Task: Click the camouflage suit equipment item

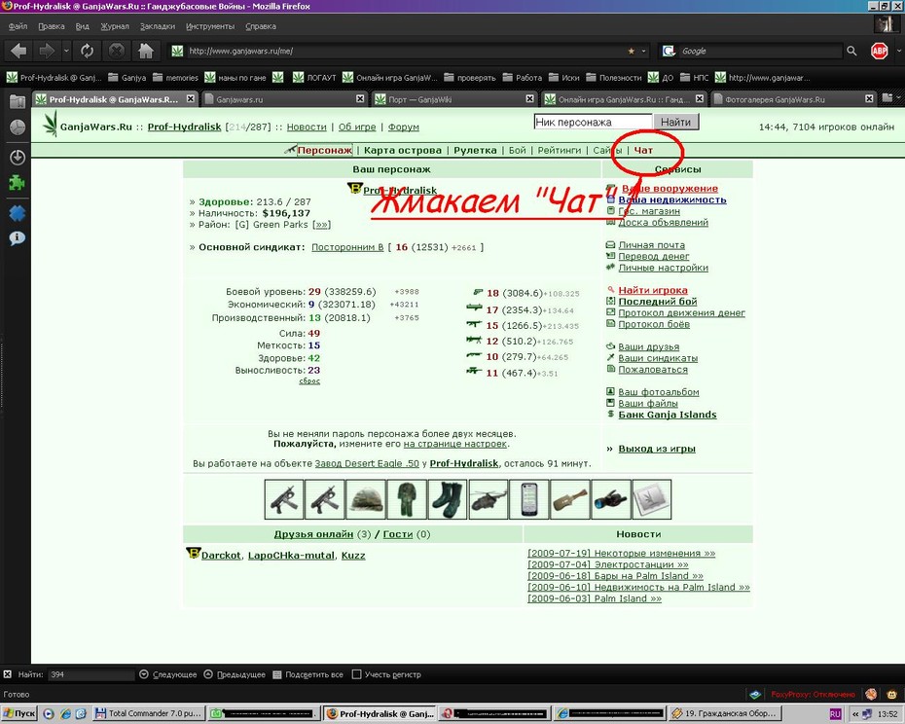Action: pyautogui.click(x=407, y=499)
